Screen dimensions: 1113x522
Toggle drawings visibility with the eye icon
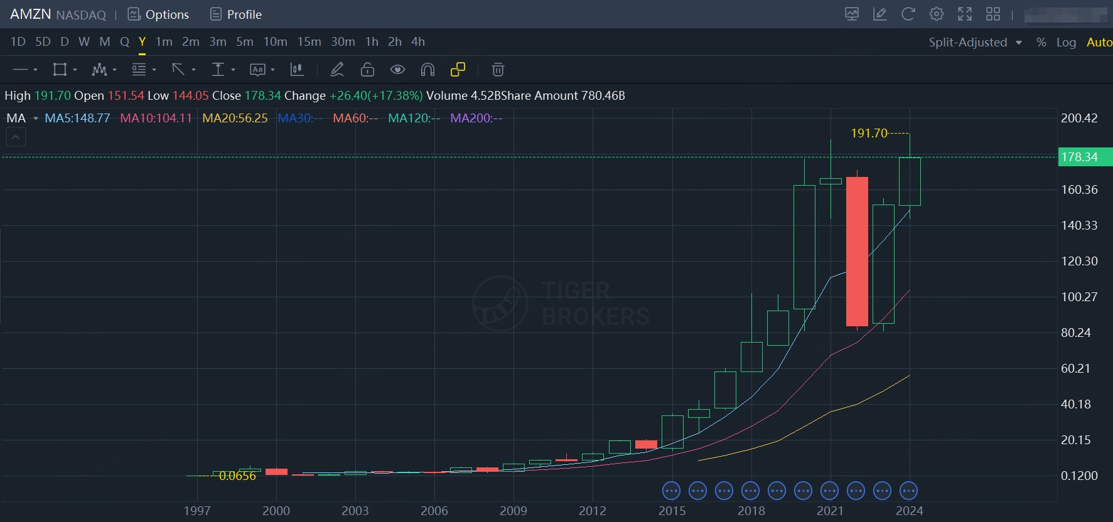(x=397, y=70)
